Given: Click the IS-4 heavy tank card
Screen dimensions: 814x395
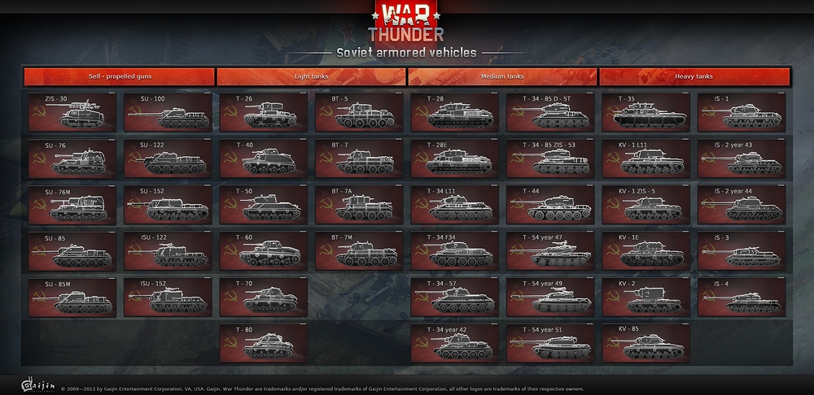Looking at the screenshot, I should click(x=742, y=297).
